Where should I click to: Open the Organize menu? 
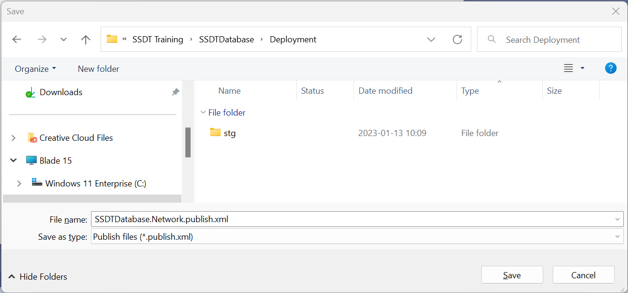point(35,69)
